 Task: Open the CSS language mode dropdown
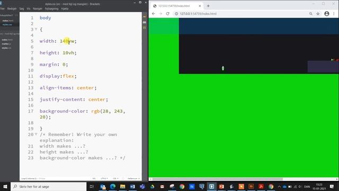pos(115,179)
